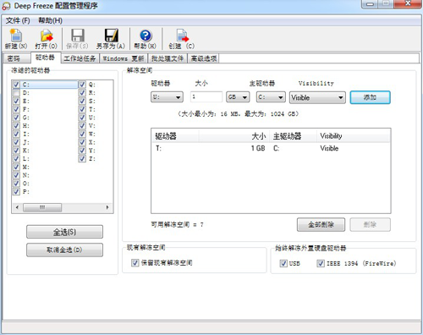Screen dimensions: 423x335
Task: Toggle the T: drive checkbox
Action: pyautogui.click(x=82, y=109)
